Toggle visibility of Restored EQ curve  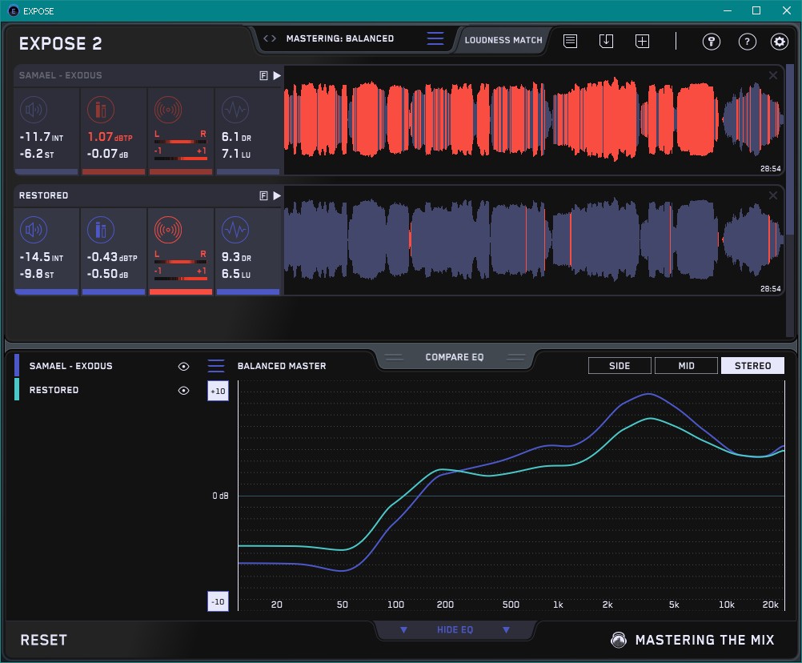[183, 390]
